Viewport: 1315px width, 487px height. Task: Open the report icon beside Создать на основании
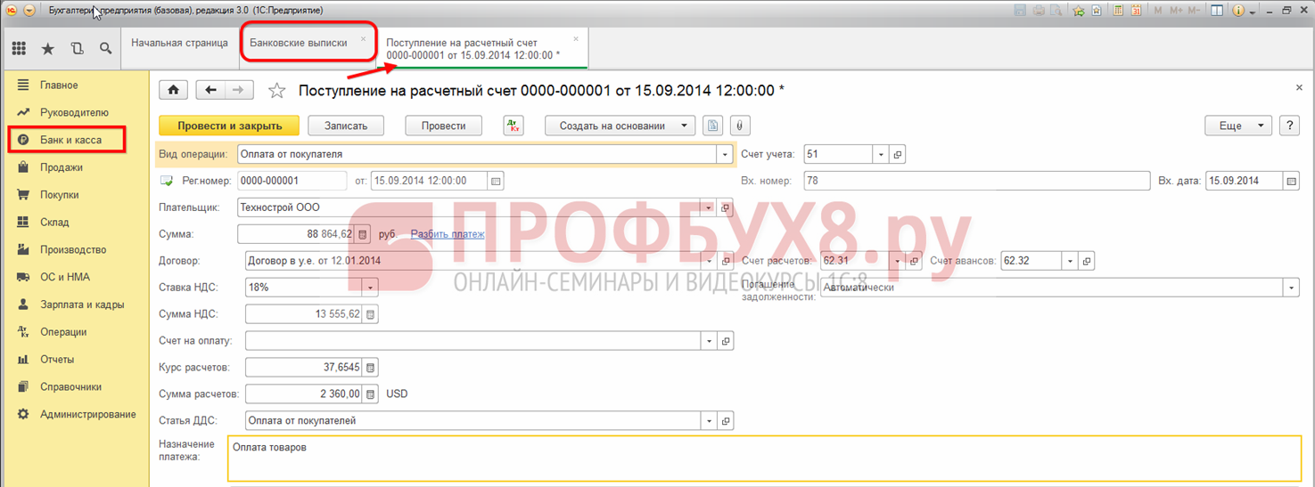[712, 126]
